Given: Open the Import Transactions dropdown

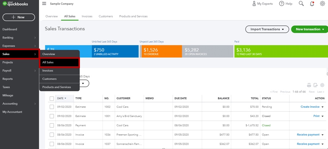Looking at the screenshot, I should (267, 29).
